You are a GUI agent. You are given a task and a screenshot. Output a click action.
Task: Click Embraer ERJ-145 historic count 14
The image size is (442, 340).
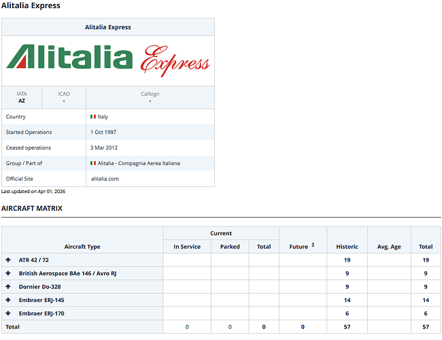(x=347, y=300)
